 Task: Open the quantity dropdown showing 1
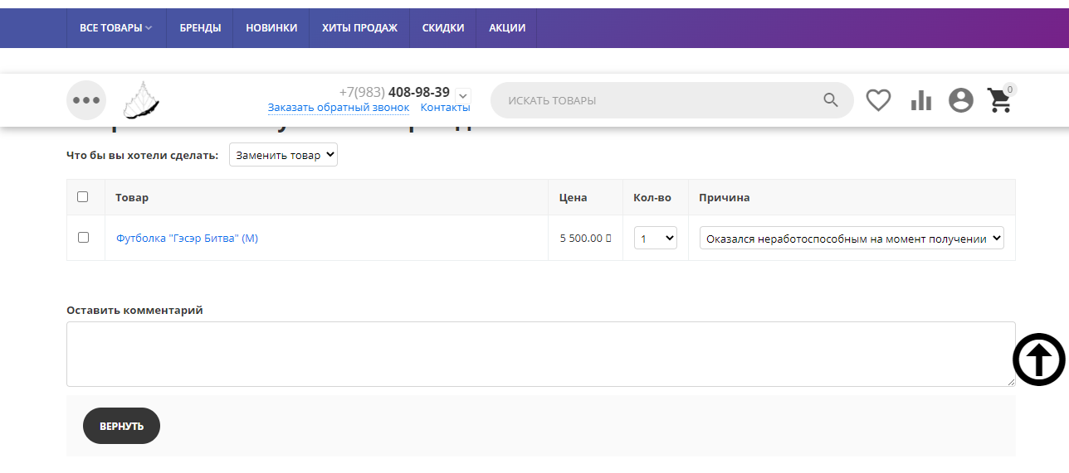656,239
